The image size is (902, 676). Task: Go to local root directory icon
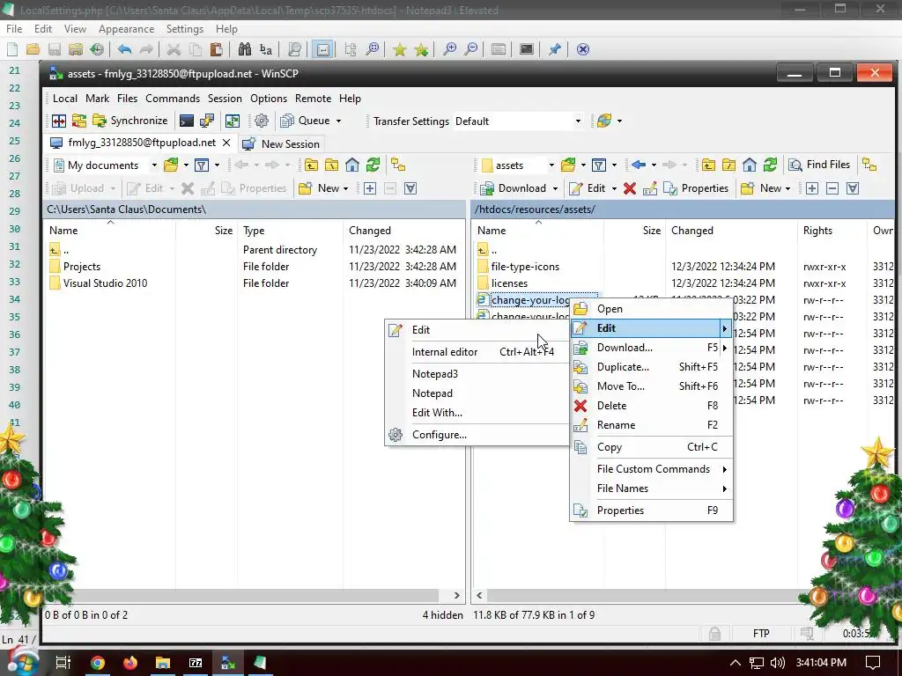click(332, 165)
